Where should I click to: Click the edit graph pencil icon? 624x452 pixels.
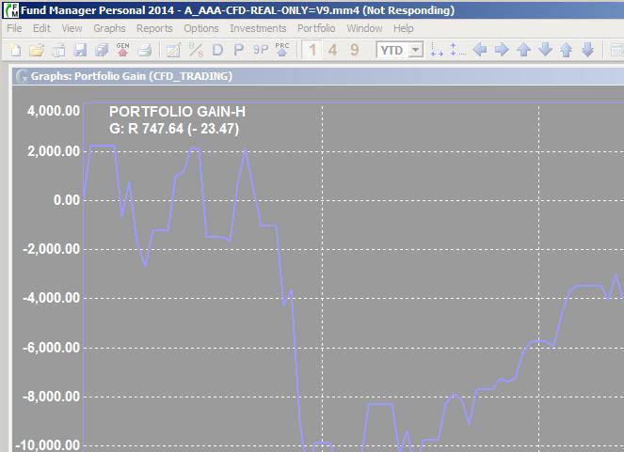tap(173, 50)
